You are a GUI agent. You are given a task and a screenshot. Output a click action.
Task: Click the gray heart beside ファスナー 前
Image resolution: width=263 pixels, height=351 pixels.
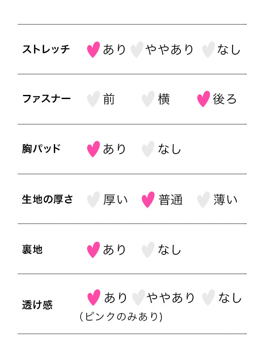coord(93,99)
